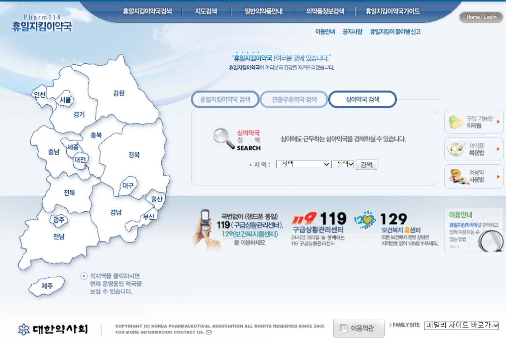The image size is (506, 344).
Task: Open 이용안내 link
Action: 325,32
